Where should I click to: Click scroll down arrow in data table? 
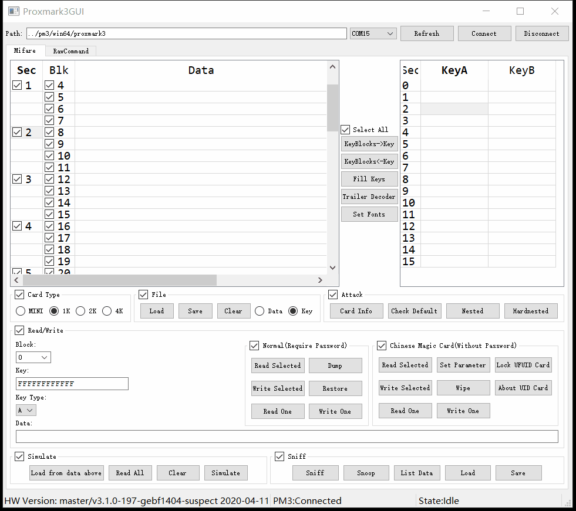pyautogui.click(x=333, y=268)
